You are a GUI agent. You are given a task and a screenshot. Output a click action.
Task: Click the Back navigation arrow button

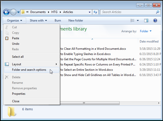point(7,12)
